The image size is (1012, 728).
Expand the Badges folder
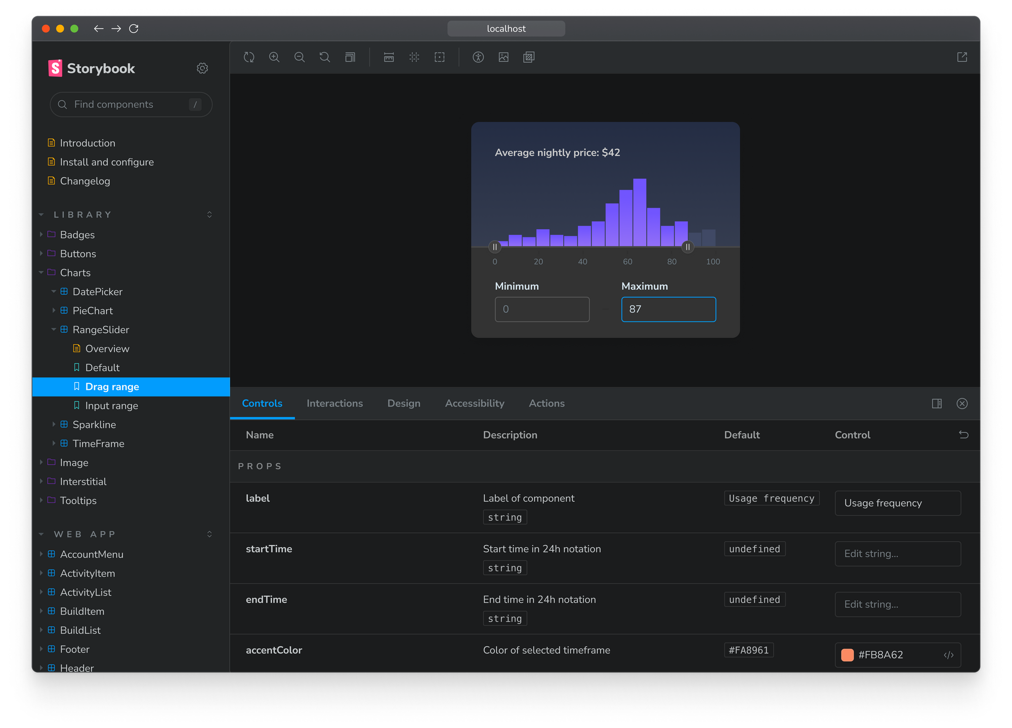pyautogui.click(x=77, y=234)
